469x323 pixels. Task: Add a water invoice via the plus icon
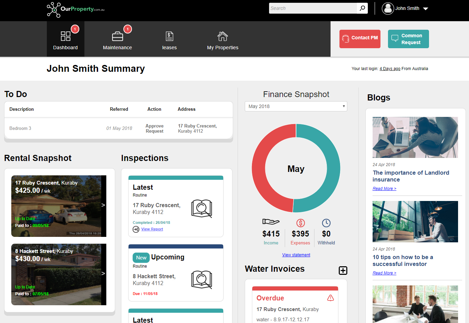[343, 270]
